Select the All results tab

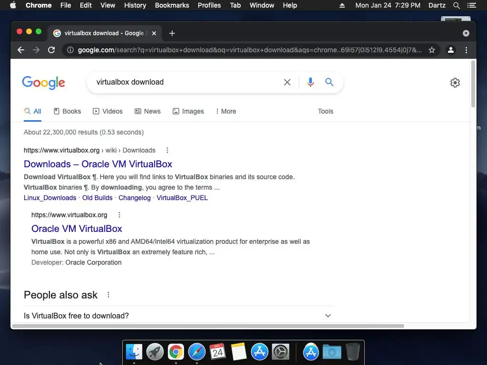(x=33, y=111)
